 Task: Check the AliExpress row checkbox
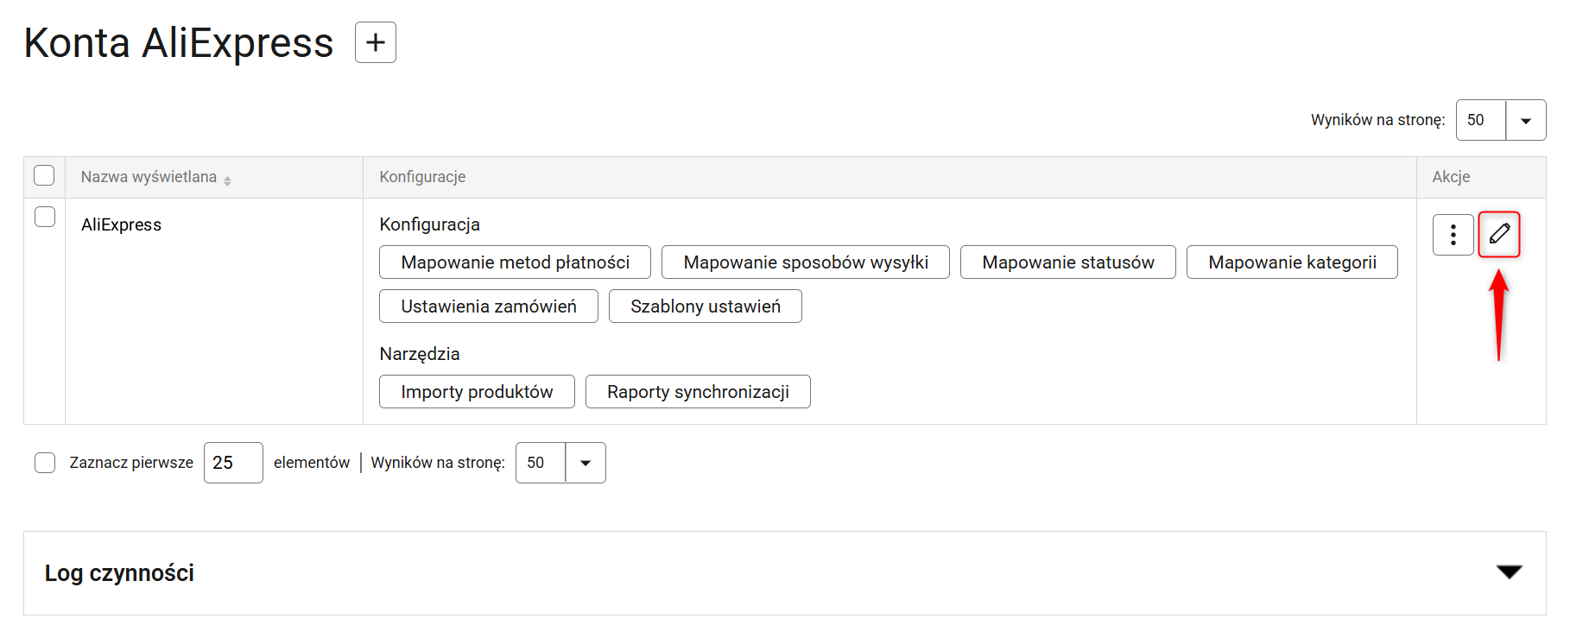45,217
